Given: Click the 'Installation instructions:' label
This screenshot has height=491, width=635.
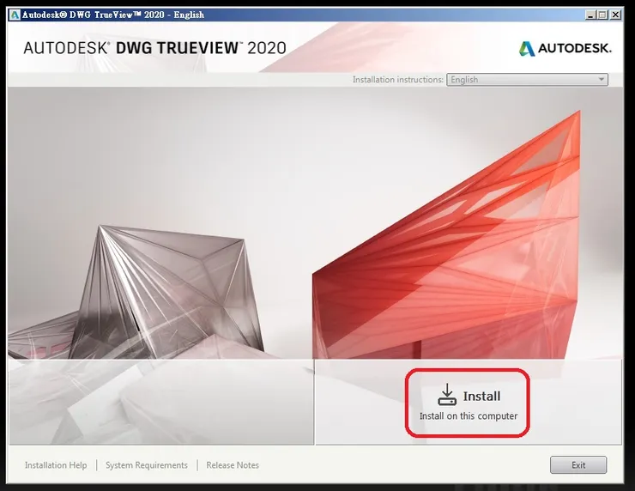Looking at the screenshot, I should coord(397,80).
